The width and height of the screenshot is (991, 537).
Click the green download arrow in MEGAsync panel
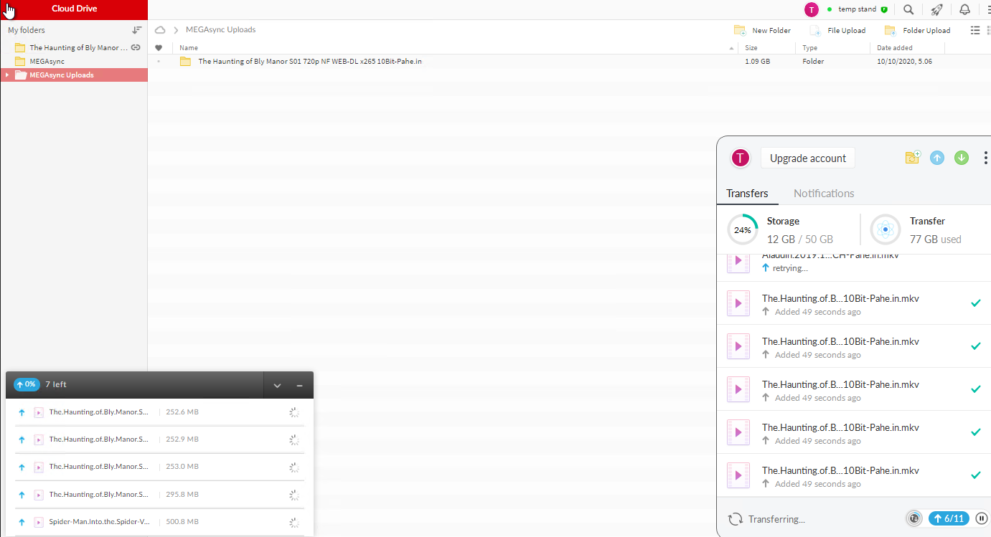[x=962, y=158]
